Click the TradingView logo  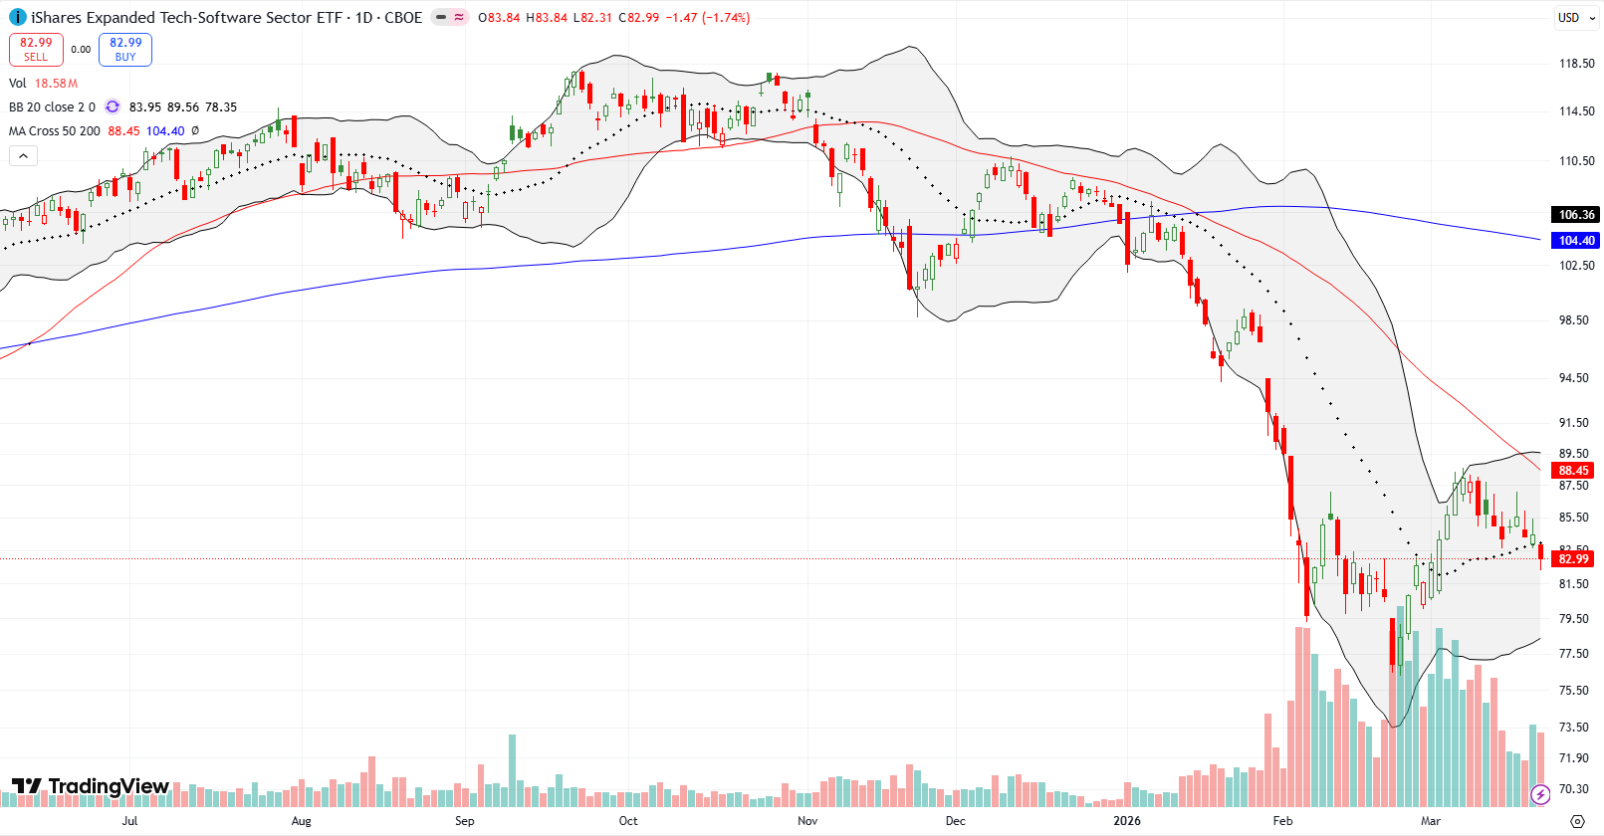point(91,786)
